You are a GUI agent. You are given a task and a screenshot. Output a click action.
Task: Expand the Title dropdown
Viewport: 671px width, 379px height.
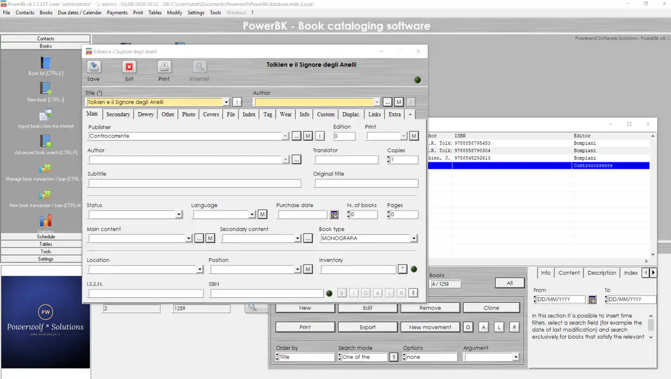coord(226,102)
